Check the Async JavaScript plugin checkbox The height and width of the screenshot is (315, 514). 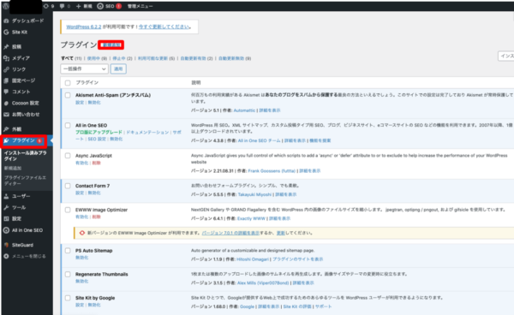(x=68, y=156)
